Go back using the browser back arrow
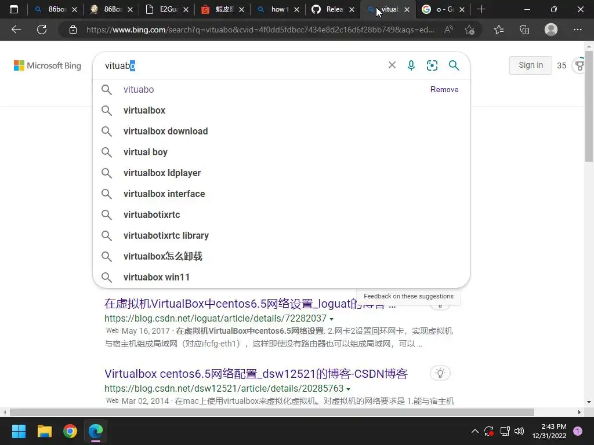 point(16,30)
